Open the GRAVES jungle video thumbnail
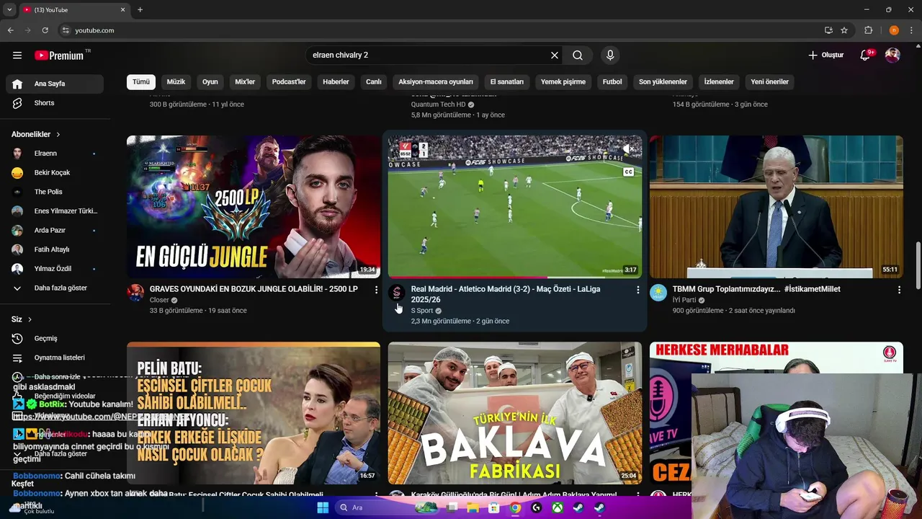This screenshot has width=922, height=519. coord(254,207)
